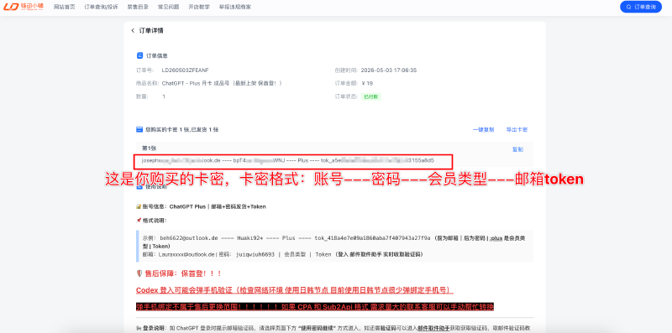Select order number LD260503ZFEANF
The height and width of the screenshot is (333, 672).
coord(186,70)
